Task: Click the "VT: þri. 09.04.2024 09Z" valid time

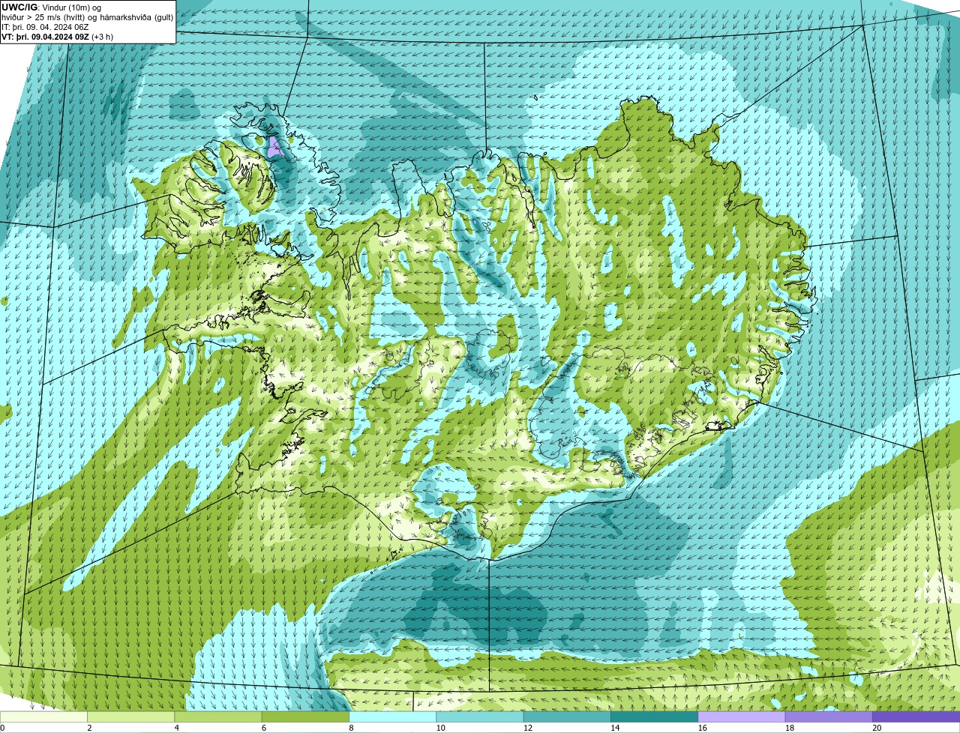Action: pos(46,37)
